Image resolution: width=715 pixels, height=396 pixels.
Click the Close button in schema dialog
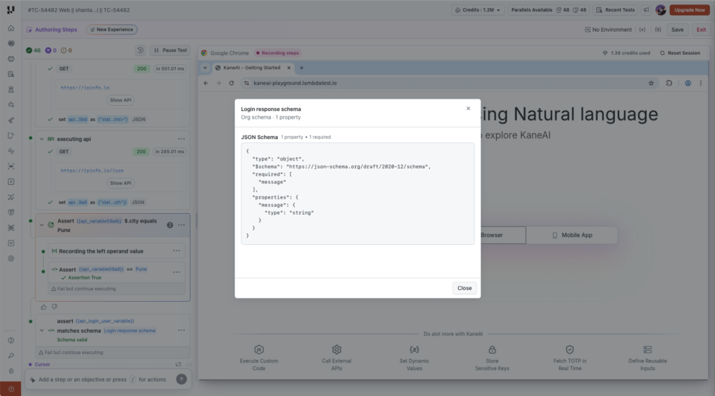click(464, 288)
